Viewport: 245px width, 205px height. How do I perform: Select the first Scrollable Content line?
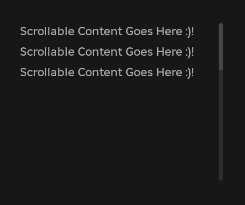coord(107,32)
